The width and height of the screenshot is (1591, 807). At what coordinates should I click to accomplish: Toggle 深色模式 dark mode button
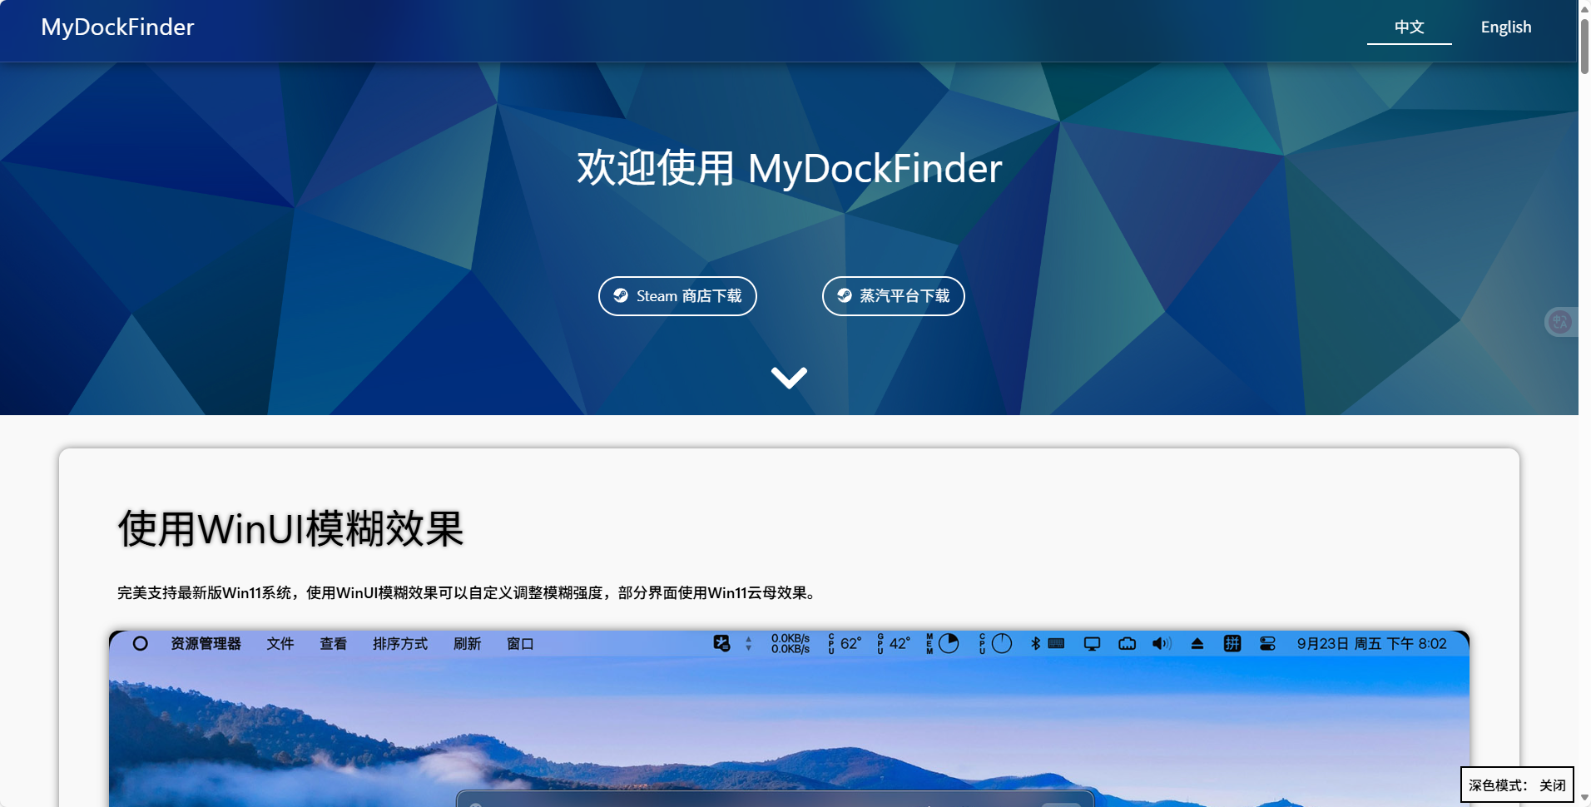(1517, 785)
